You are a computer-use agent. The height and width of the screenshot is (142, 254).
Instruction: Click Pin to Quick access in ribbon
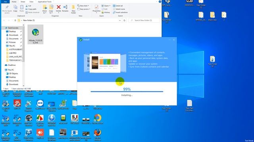(7, 9)
